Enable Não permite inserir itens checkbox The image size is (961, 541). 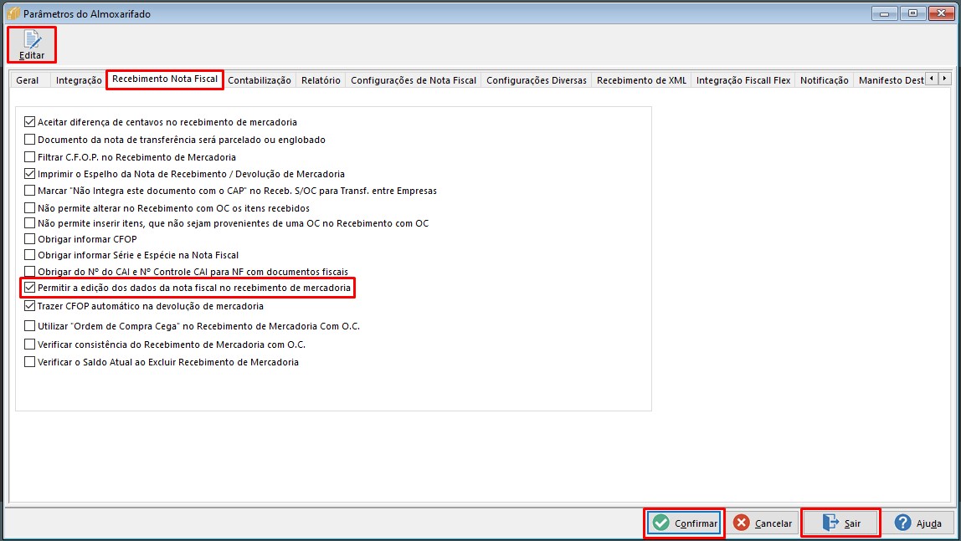(29, 222)
